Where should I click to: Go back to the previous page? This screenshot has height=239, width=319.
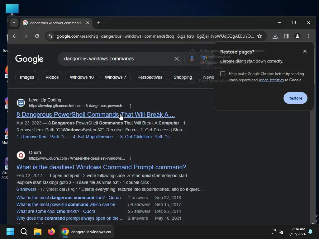[x=15, y=36]
